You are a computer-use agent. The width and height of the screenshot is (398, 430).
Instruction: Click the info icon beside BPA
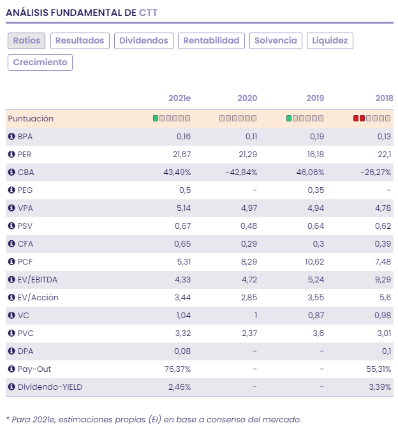click(11, 137)
